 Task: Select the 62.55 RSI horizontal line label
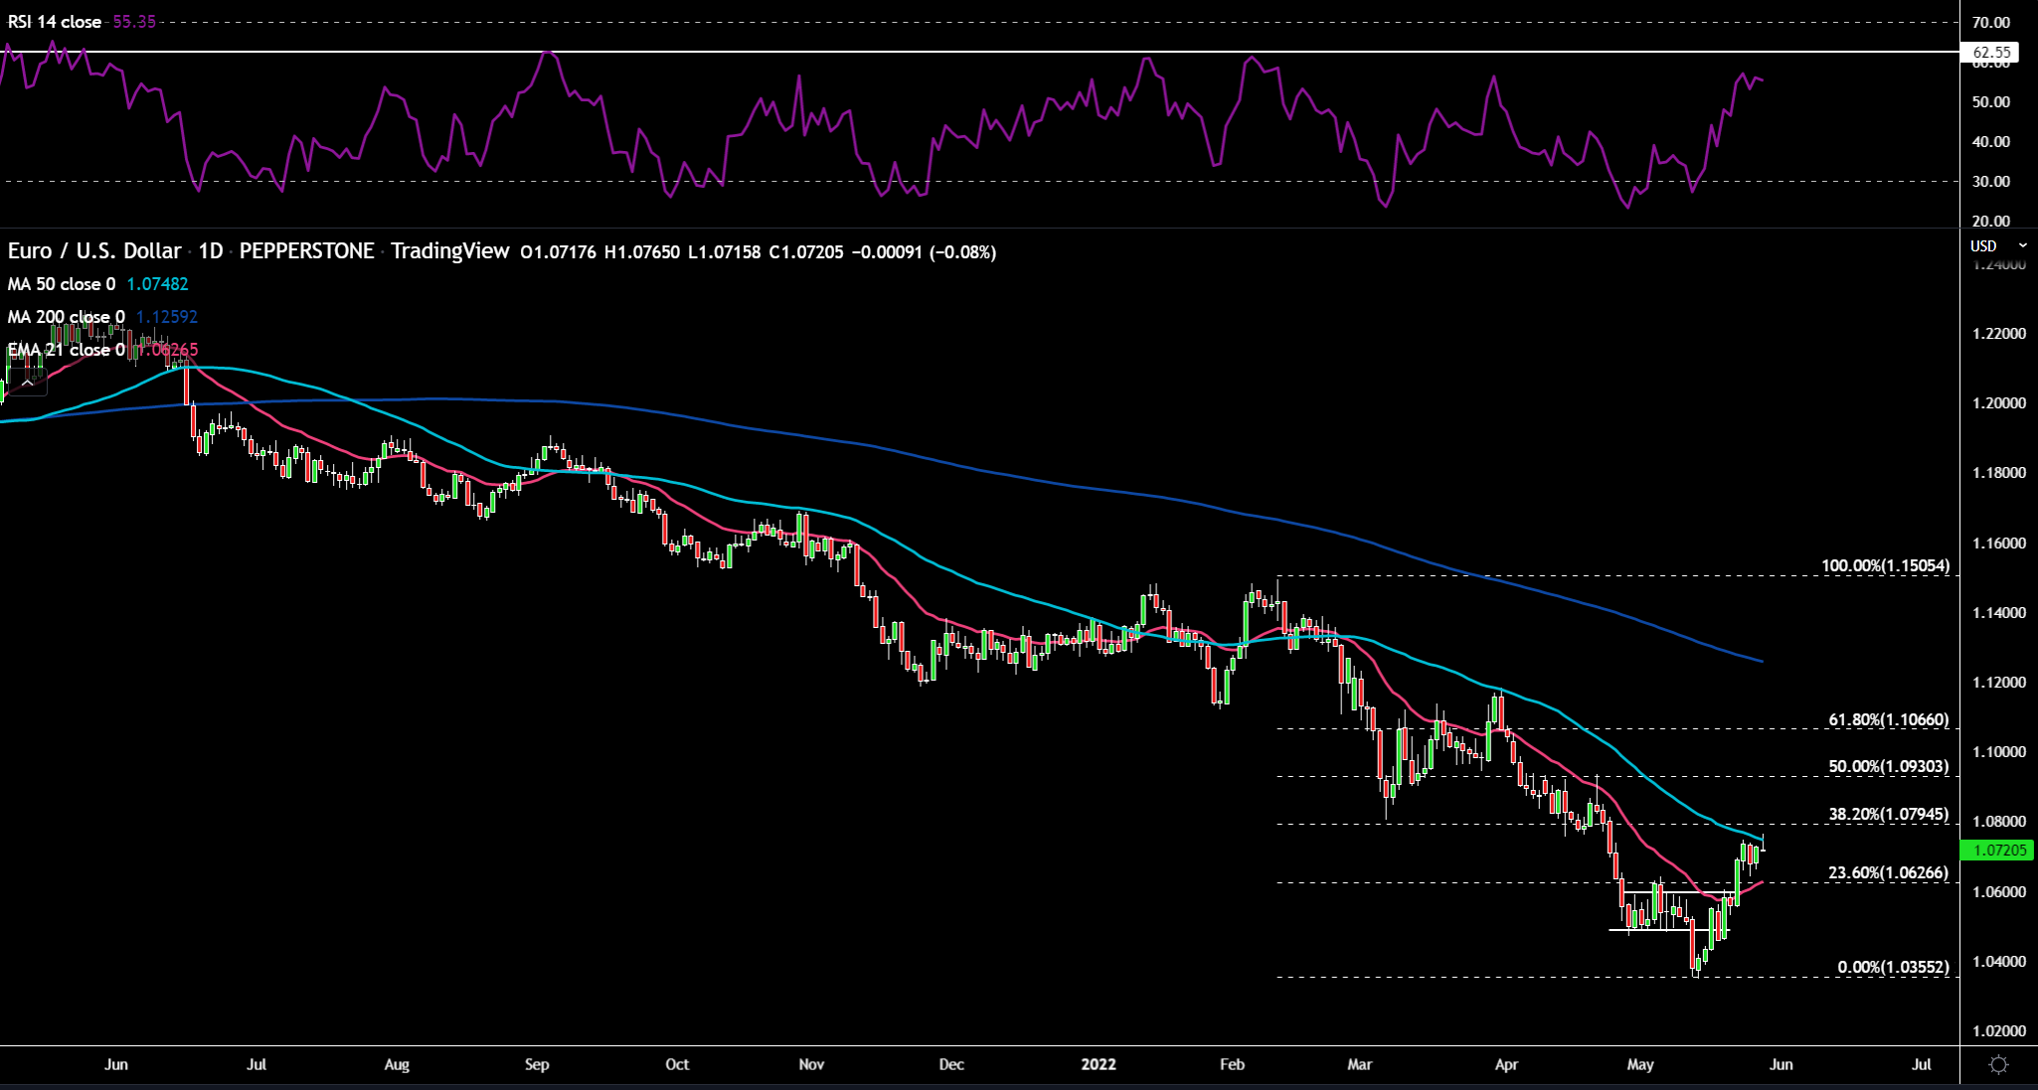coord(1991,53)
